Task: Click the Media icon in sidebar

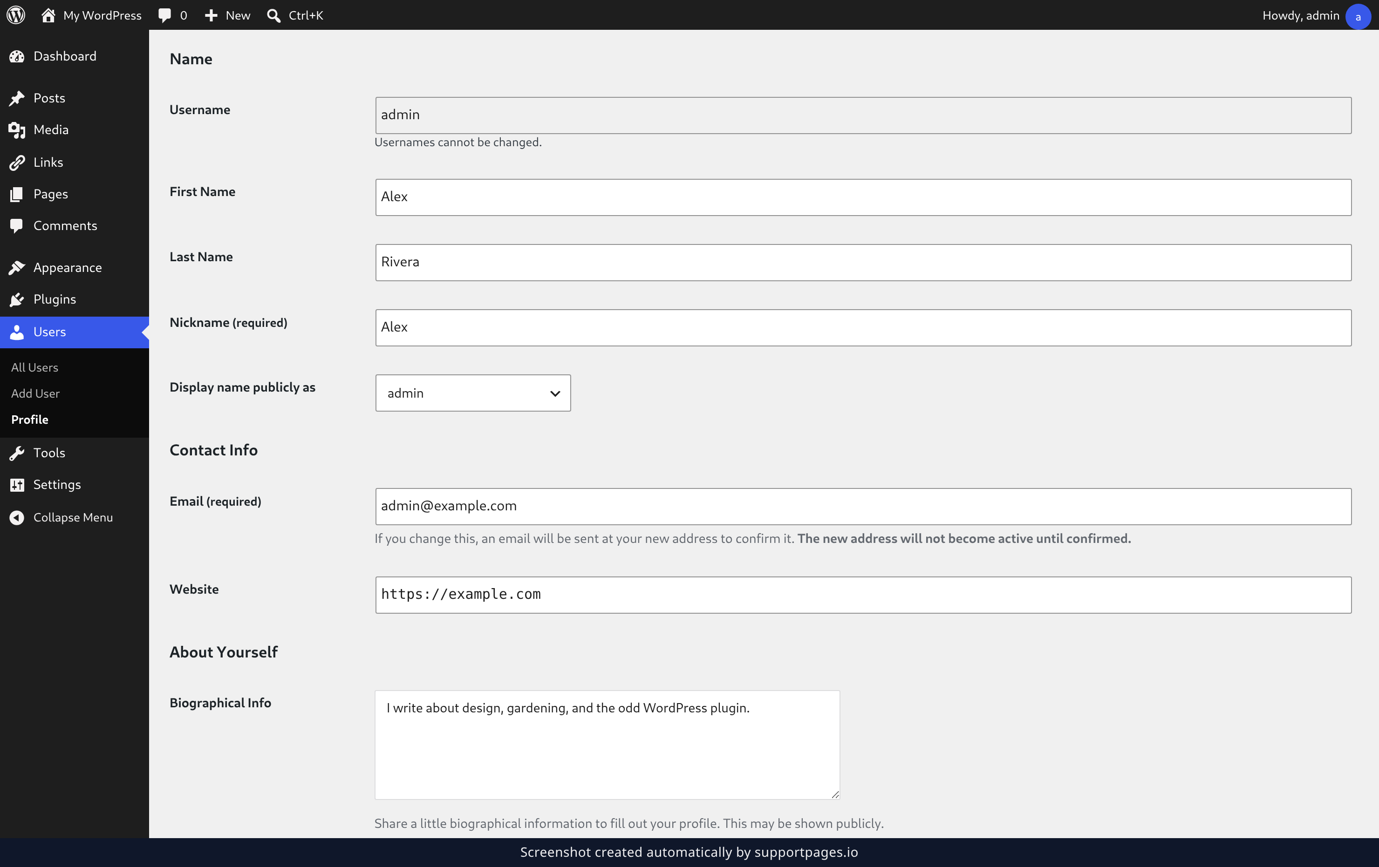Action: (x=17, y=130)
